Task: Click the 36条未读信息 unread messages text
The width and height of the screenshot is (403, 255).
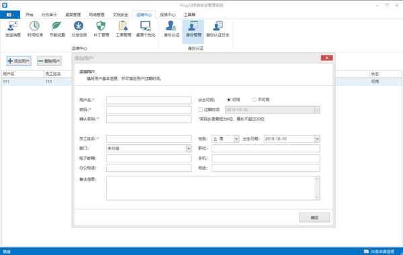Action: click(382, 252)
